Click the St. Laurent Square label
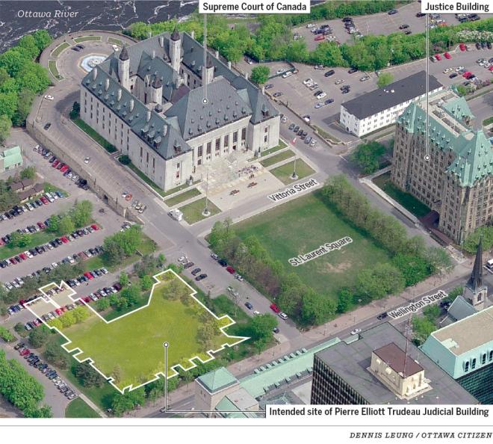The width and height of the screenshot is (493, 444). pyautogui.click(x=320, y=250)
